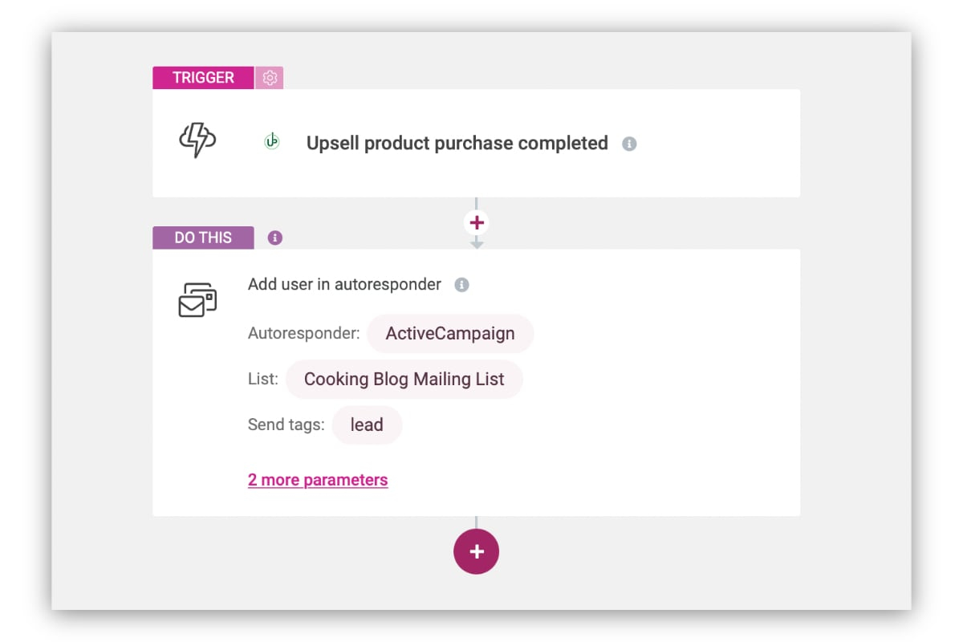The height and width of the screenshot is (642, 963).
Task: Click the Add user in autoresponder title
Action: (x=344, y=284)
